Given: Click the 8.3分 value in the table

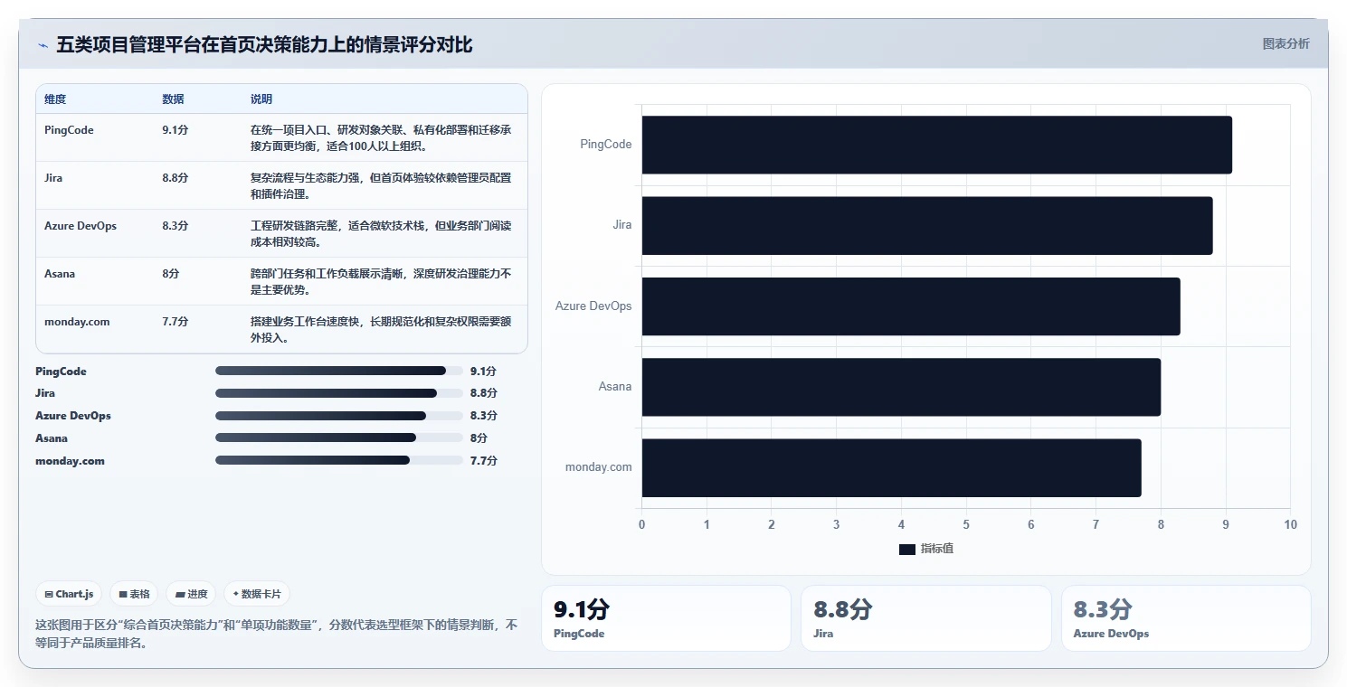Looking at the screenshot, I should click(175, 226).
